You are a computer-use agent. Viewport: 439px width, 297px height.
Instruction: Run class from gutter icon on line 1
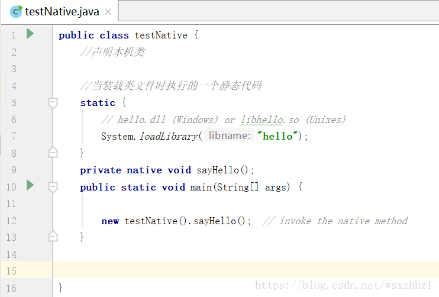(x=30, y=34)
